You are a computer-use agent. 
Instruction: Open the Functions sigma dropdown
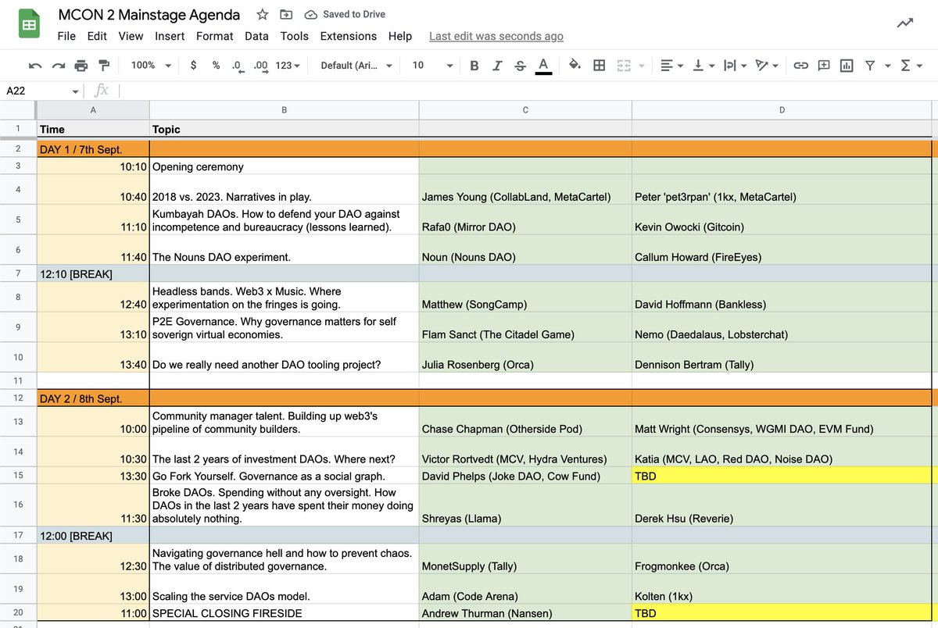[x=911, y=66]
